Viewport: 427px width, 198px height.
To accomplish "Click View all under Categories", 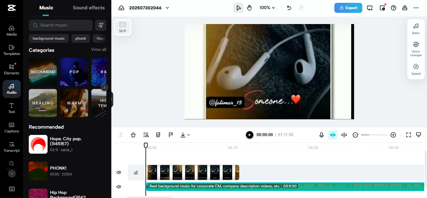I will coord(98,49).
